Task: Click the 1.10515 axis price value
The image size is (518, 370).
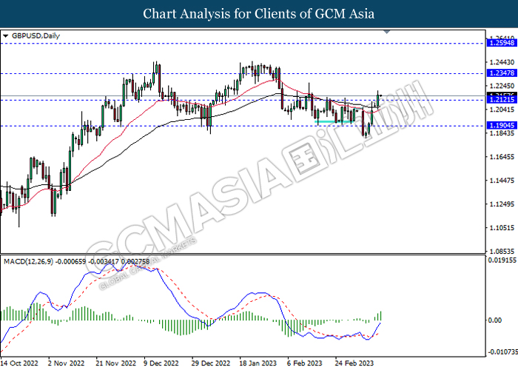Action: [x=502, y=228]
